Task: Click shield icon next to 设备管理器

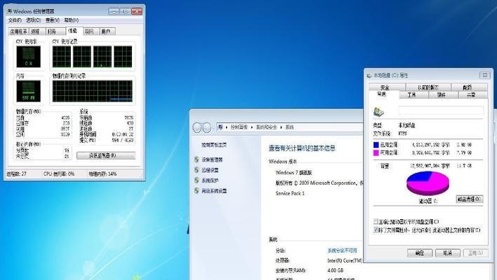Action: coord(197,160)
